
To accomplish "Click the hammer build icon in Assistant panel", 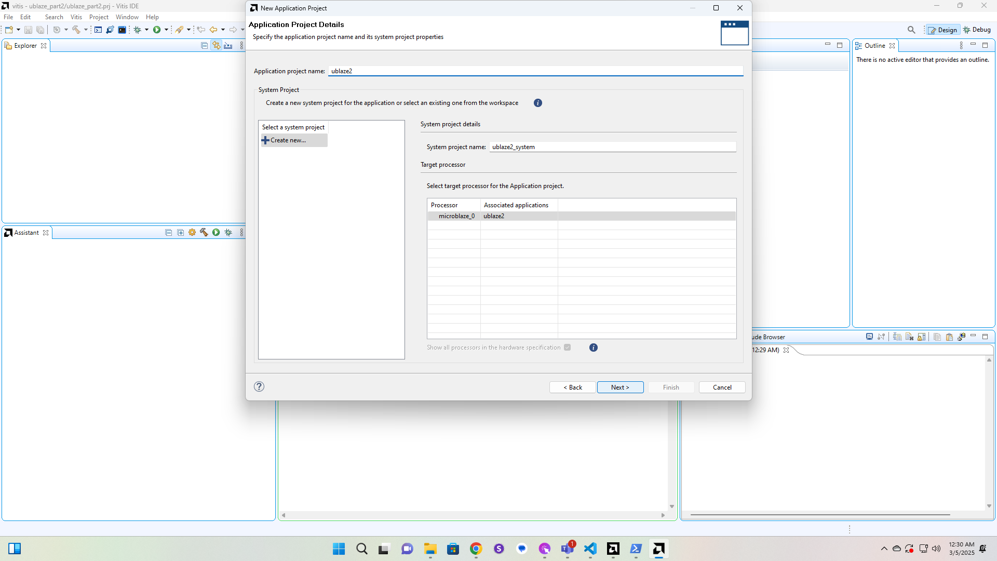I will point(204,233).
